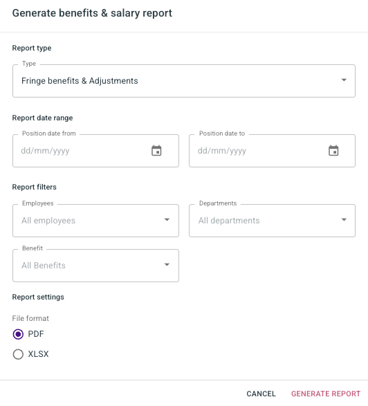Click the dialog title Generate benefits & salary report
Viewport: 368px width, 406px height.
click(92, 13)
